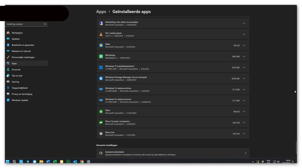Open the three-dot menu for Xbox Live
Viewport: 302px width, 168px height.
coord(244,134)
